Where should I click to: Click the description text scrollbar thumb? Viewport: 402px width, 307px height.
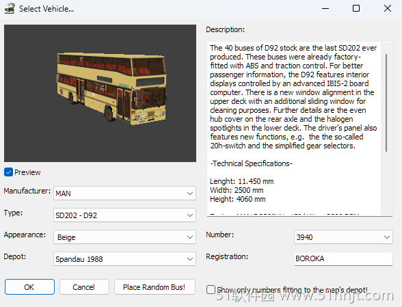(386, 103)
